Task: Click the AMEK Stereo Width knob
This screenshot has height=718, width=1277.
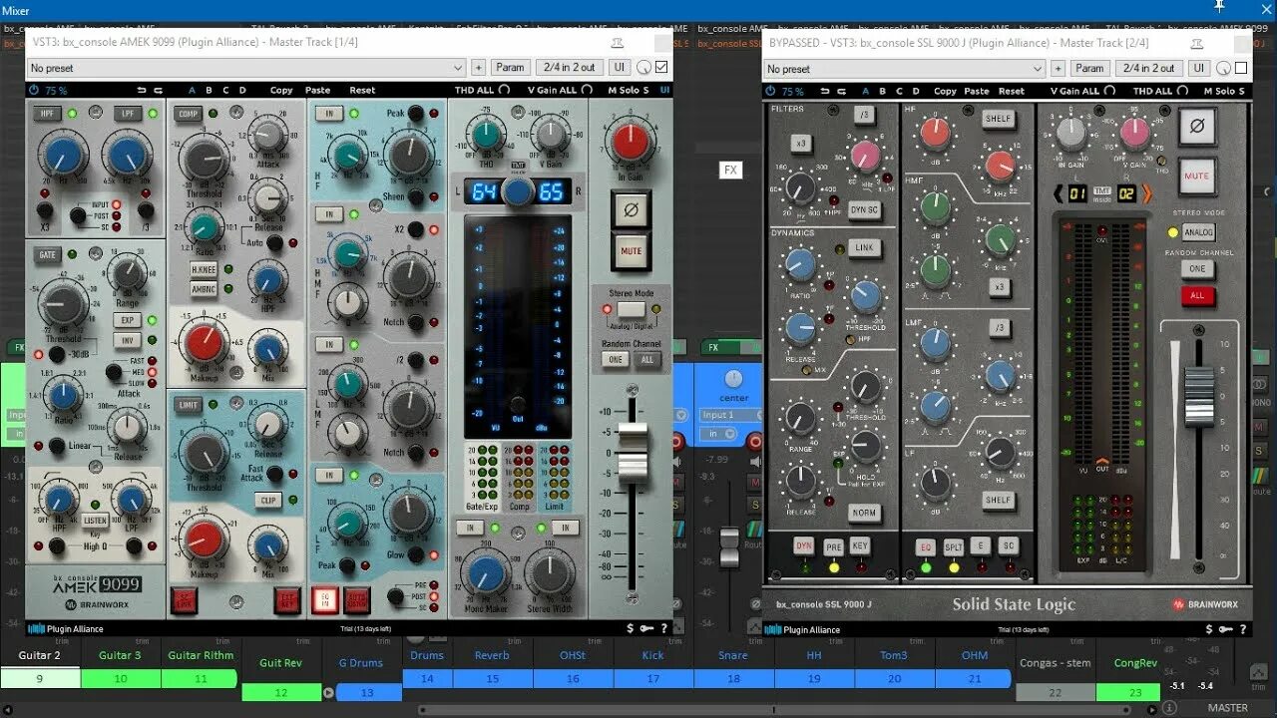Action: click(550, 575)
